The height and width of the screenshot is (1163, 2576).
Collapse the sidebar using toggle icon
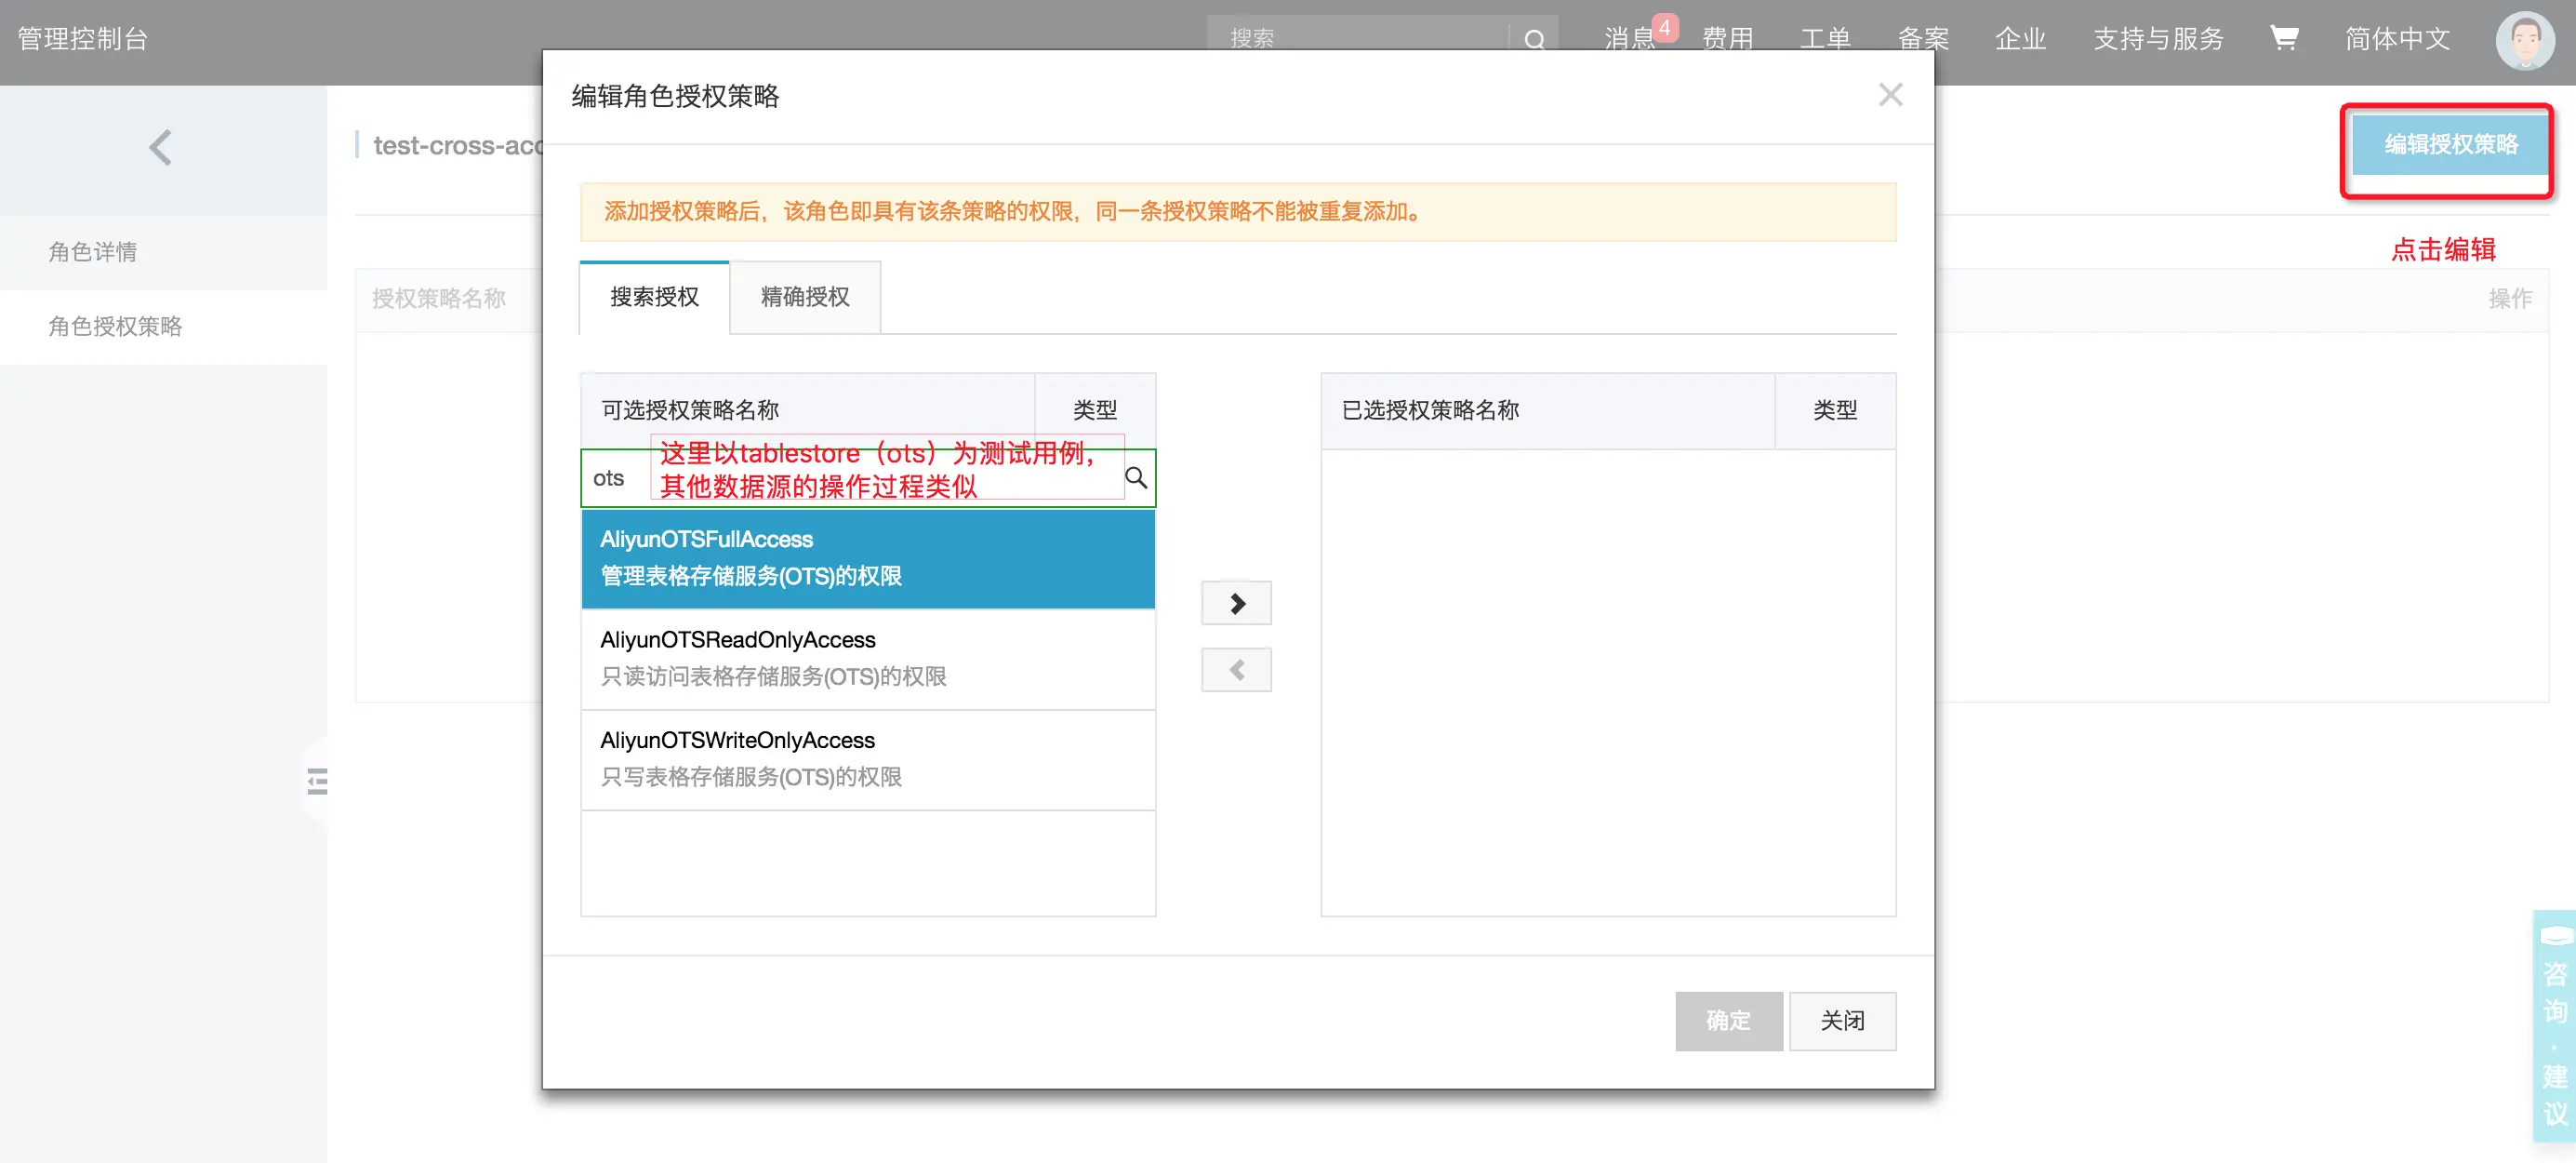(x=317, y=781)
